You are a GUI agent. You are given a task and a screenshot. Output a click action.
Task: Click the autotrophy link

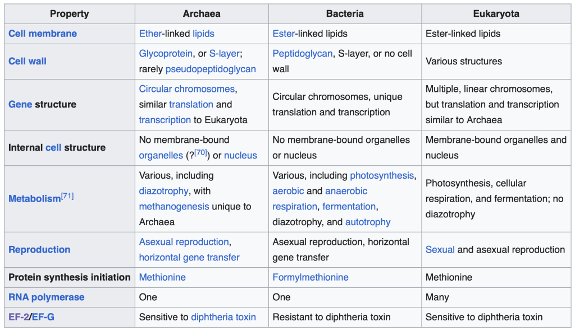coord(368,222)
